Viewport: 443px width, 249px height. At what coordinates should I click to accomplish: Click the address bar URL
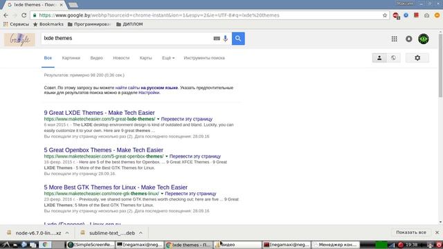(x=159, y=15)
